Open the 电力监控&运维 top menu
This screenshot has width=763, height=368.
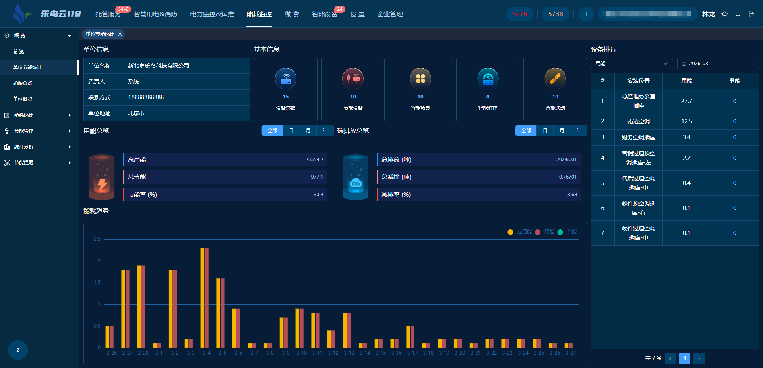point(212,14)
